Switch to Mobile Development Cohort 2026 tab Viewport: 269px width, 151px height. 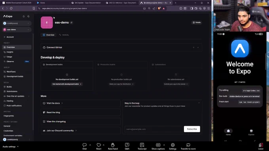click(x=17, y=3)
